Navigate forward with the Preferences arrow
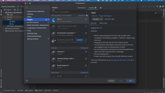The height and width of the screenshot is (93, 165). [x=133, y=7]
